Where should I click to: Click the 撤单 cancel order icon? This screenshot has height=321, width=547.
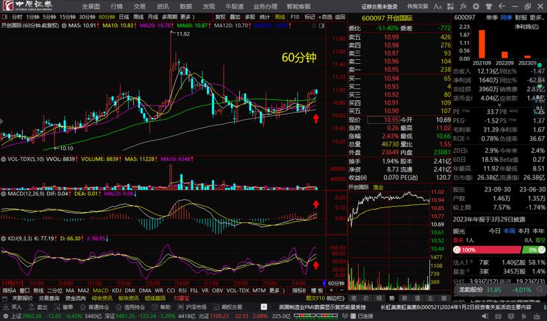[x=57, y=307]
